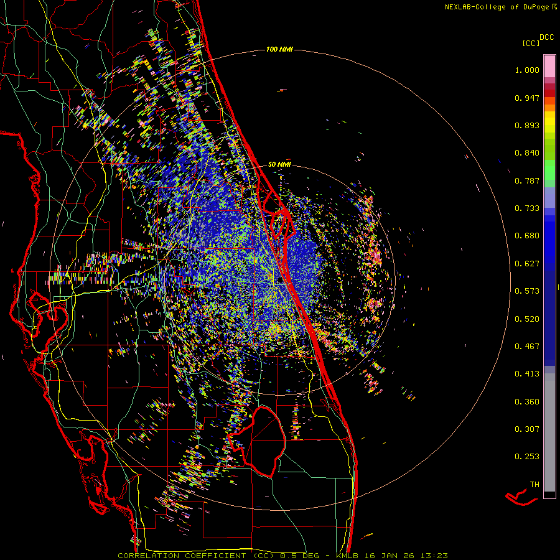Image resolution: width=560 pixels, height=560 pixels.
Task: Click the 0.307 legend value
Action: (527, 429)
